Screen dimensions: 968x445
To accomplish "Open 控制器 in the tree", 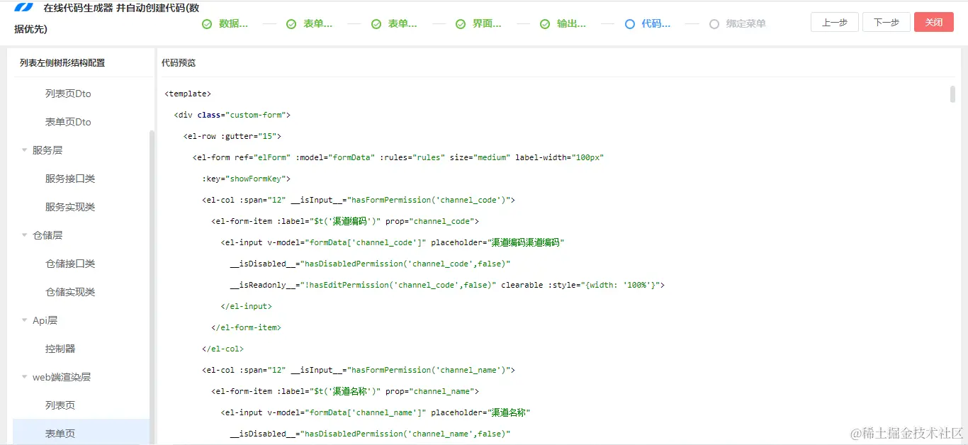I will coord(60,349).
